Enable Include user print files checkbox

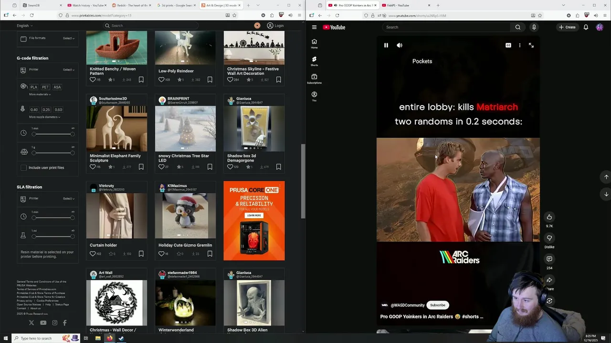click(x=23, y=168)
